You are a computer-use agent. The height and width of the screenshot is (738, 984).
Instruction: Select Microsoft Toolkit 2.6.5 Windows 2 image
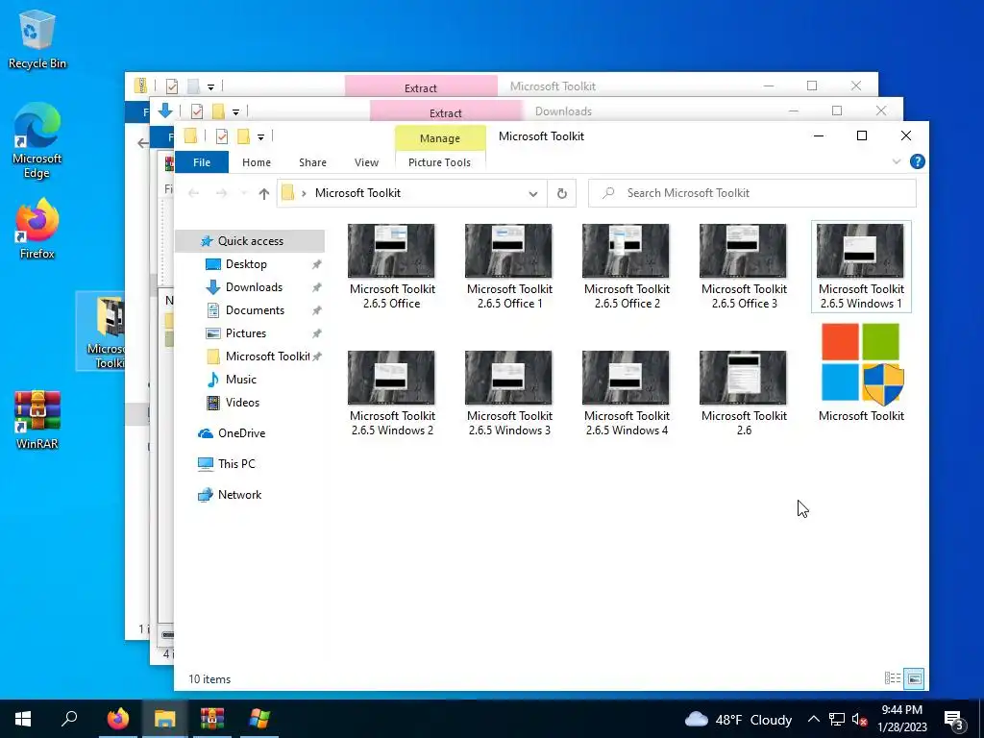(x=392, y=393)
